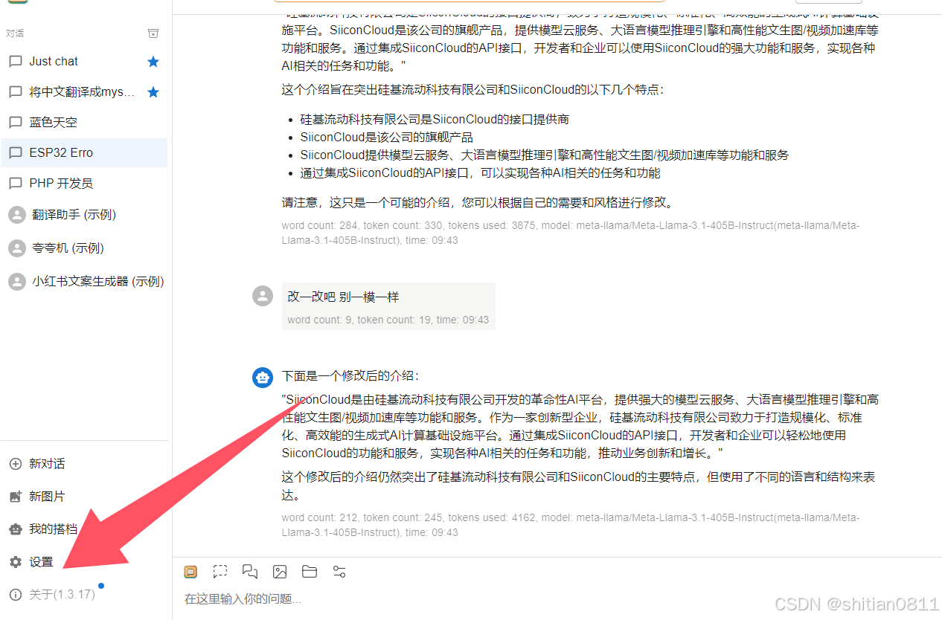Focus the 在这里输入你的问题 input box
The height and width of the screenshot is (620, 942).
(557, 598)
